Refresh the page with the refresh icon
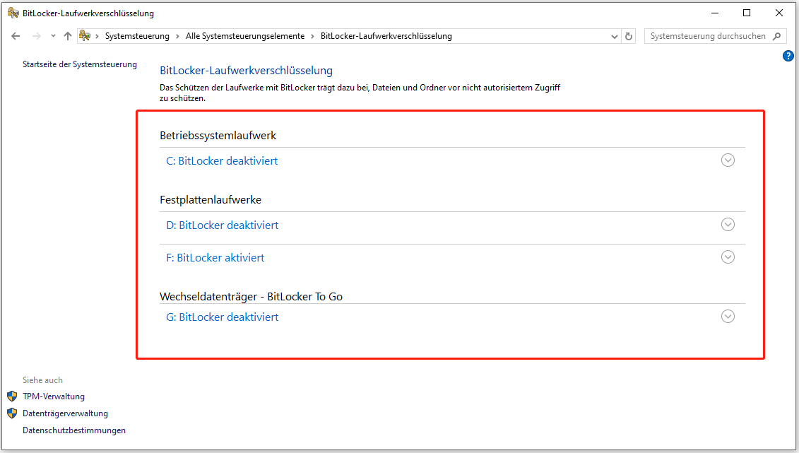This screenshot has width=799, height=453. [629, 36]
